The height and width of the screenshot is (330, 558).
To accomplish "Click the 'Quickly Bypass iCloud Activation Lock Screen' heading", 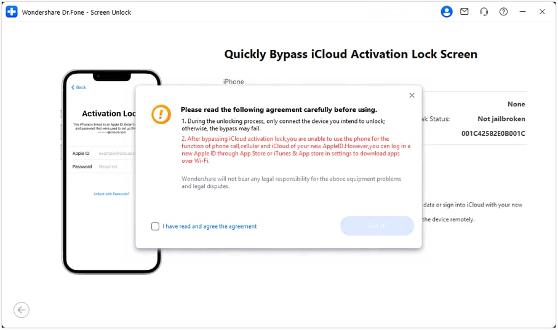I will pyautogui.click(x=351, y=55).
